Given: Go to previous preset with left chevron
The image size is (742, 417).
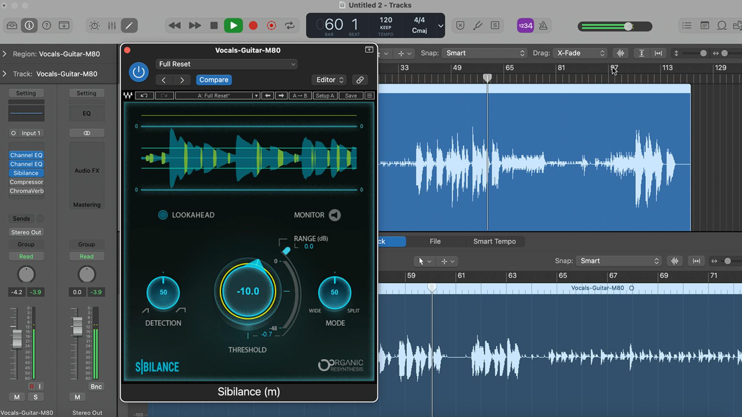Looking at the screenshot, I should tap(164, 80).
